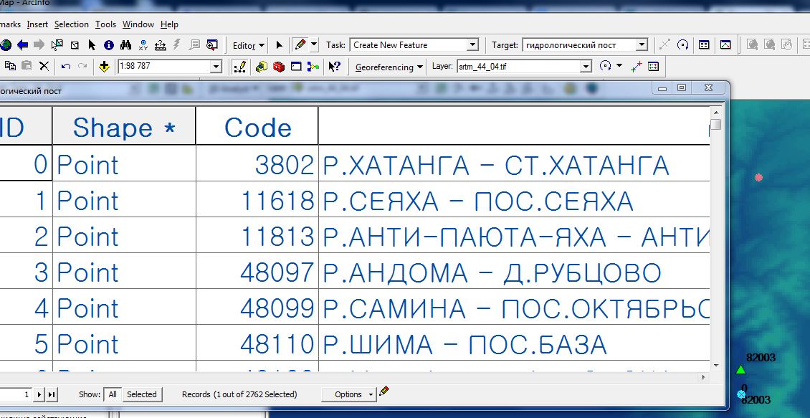Screen dimensions: 810x418
Task: Expand the Editor dropdown menu
Action: tap(249, 45)
